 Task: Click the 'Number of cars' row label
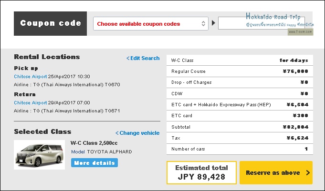pyautogui.click(x=188, y=149)
